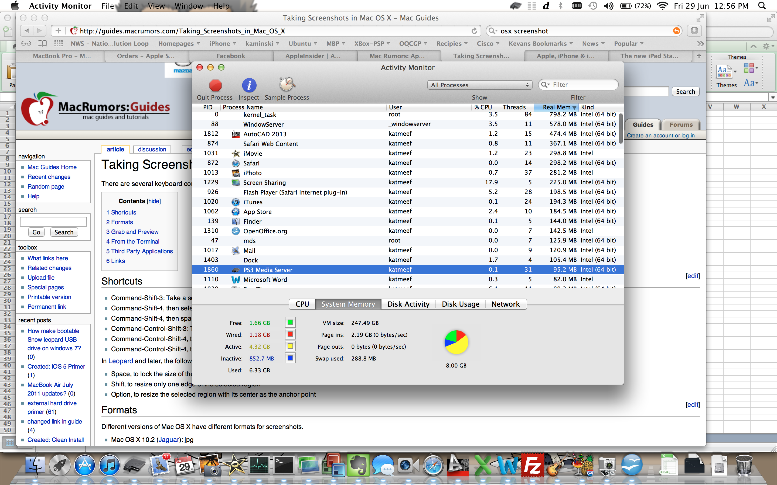
Task: Open the Forums tab on MacRumors
Action: tap(681, 124)
